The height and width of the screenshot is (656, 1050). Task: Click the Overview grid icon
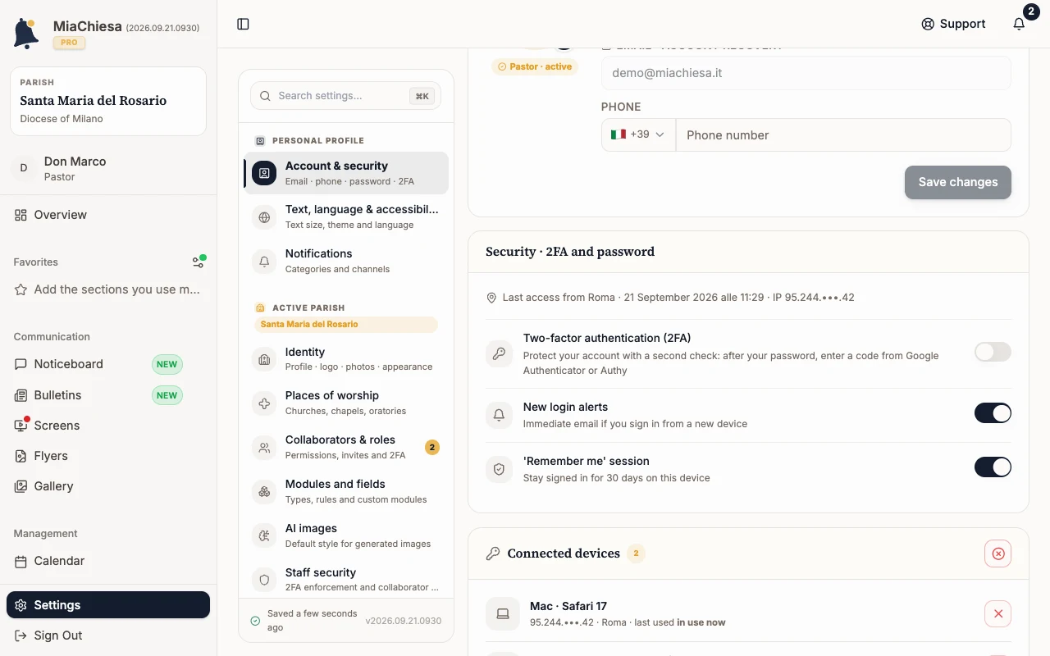pyautogui.click(x=21, y=215)
